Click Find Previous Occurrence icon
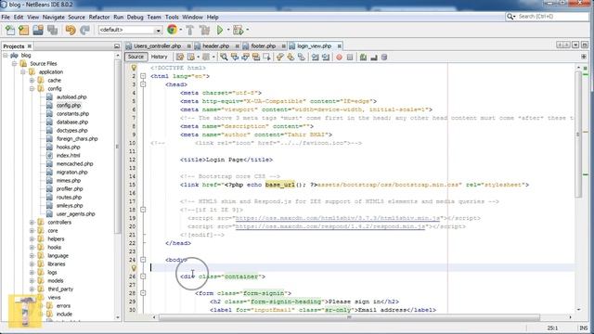This screenshot has height=334, width=594. tap(235, 58)
